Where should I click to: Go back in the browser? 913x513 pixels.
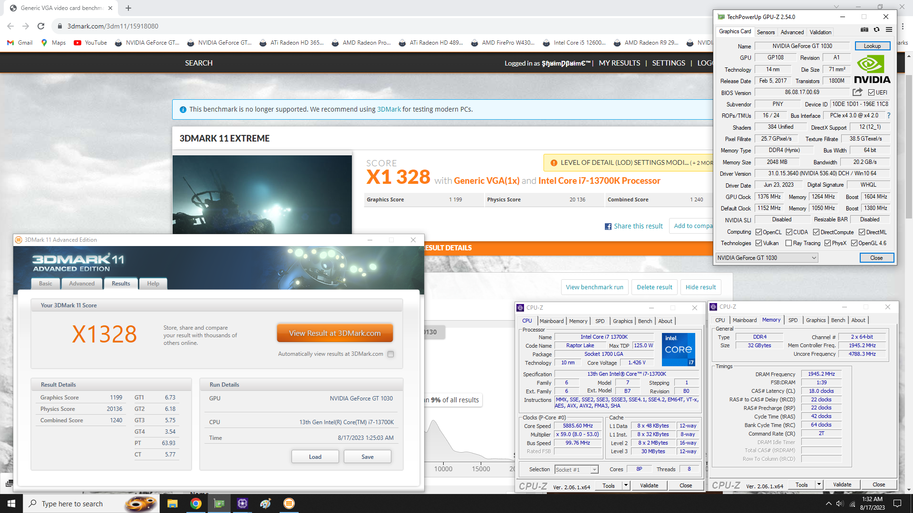pyautogui.click(x=10, y=26)
